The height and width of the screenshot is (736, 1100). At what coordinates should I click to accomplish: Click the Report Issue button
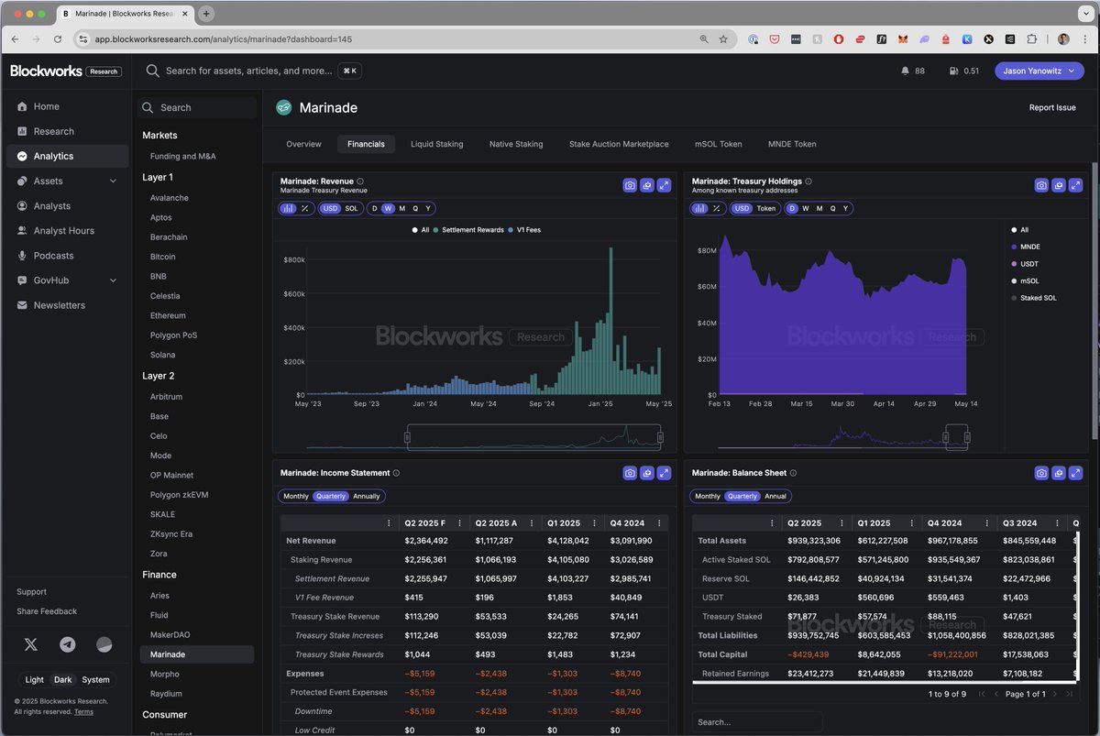pyautogui.click(x=1052, y=107)
